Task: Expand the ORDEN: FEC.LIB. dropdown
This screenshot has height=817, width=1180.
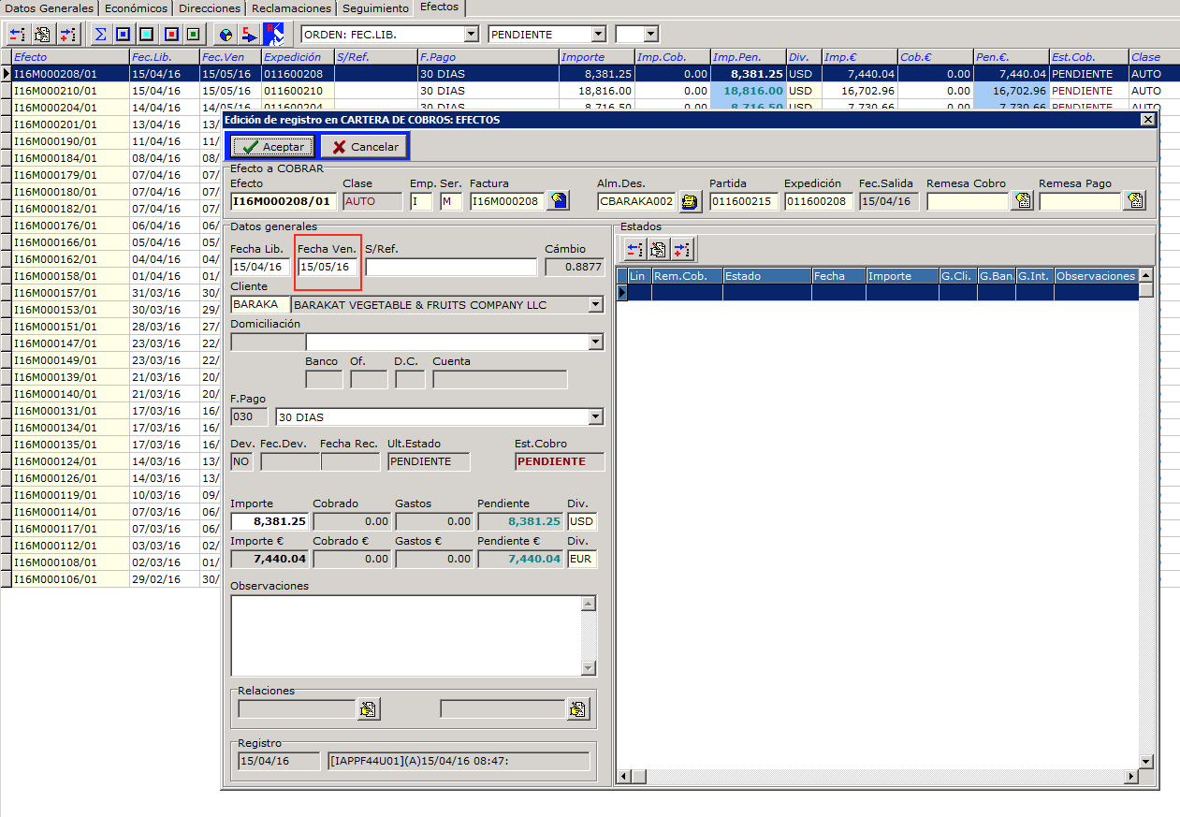Action: click(x=471, y=35)
